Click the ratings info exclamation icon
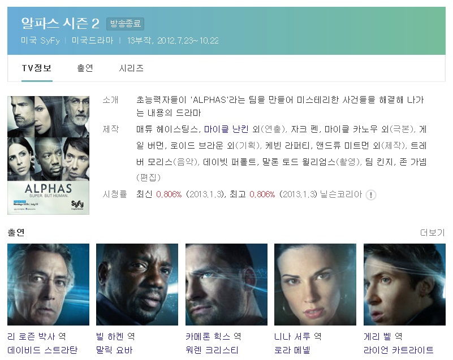 click(x=370, y=195)
